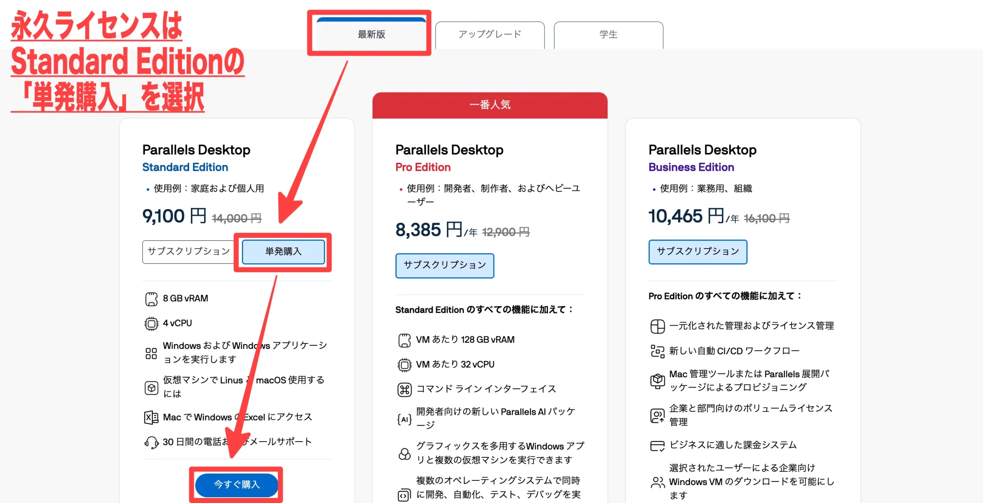The height and width of the screenshot is (503, 983).
Task: Click the 32 vCPU chip icon
Action: click(404, 365)
